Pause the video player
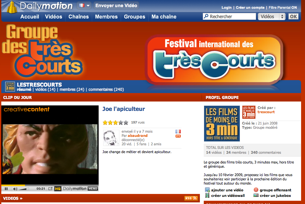This screenshot has width=305, height=204. point(6,189)
